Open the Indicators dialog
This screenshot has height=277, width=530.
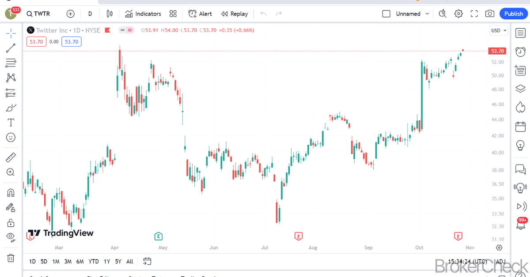[x=143, y=14]
